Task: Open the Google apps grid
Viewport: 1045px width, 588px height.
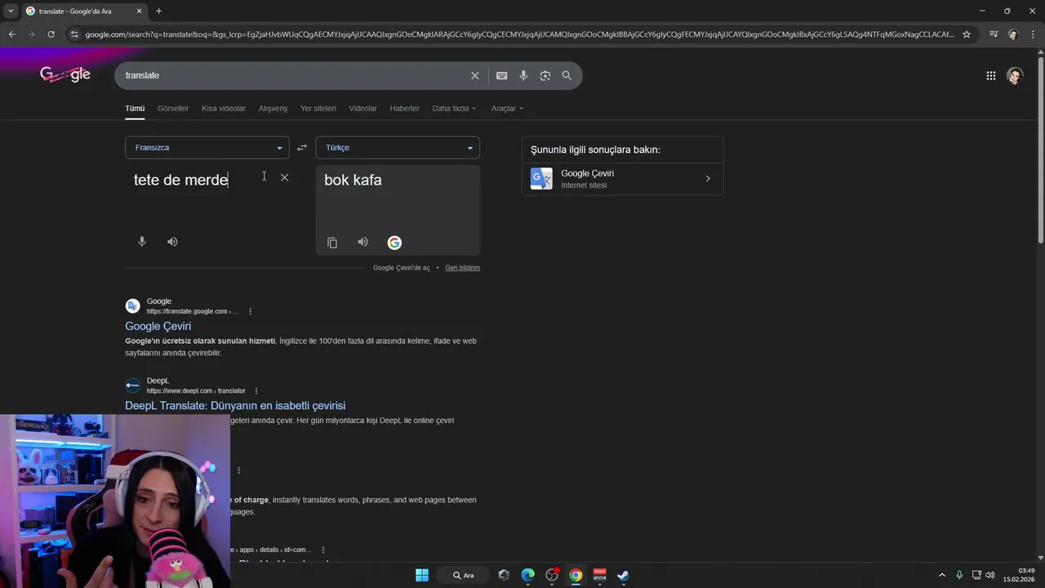Action: coord(990,76)
